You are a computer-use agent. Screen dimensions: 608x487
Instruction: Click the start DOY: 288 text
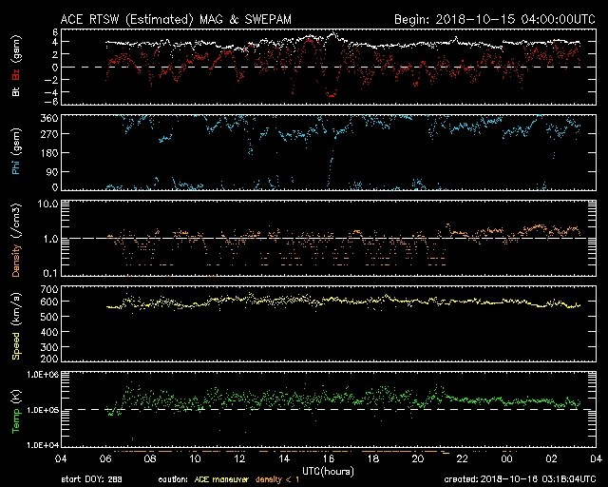coord(93,479)
